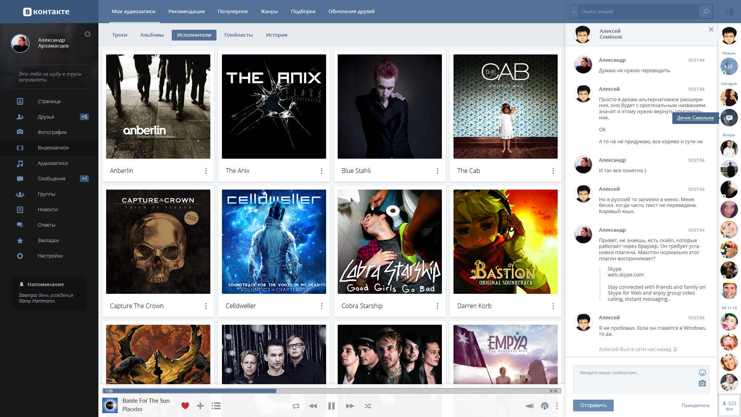The image size is (741, 417).
Task: Click the Отправить send button
Action: click(593, 405)
